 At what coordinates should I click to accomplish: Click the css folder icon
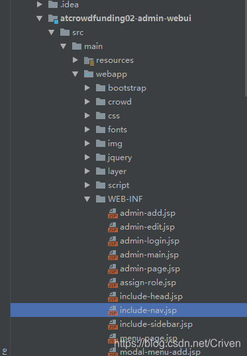click(x=101, y=116)
